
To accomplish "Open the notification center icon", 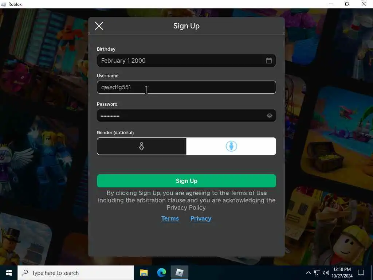I will click(361, 273).
